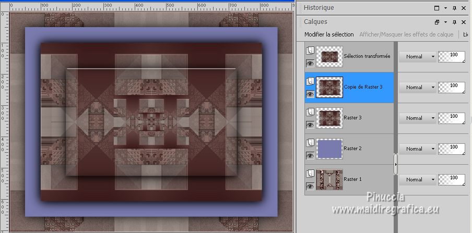Image resolution: width=472 pixels, height=233 pixels.
Task: Maximize the Historique panel
Action: tap(436, 8)
